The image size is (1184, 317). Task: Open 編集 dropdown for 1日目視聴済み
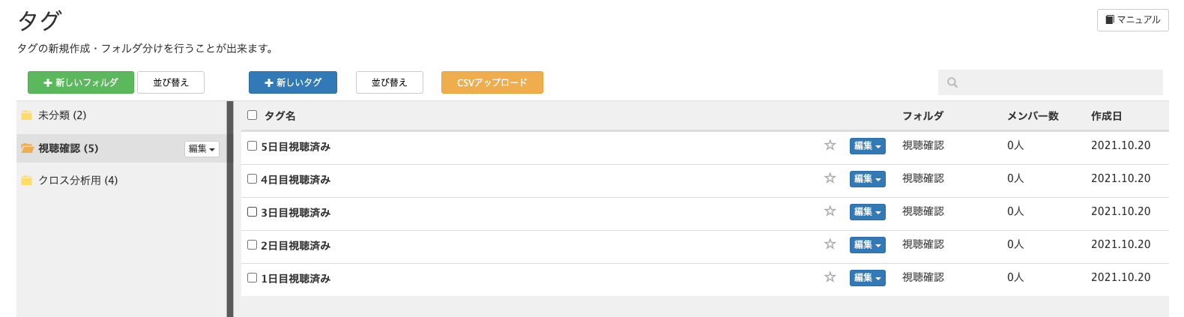pyautogui.click(x=868, y=278)
